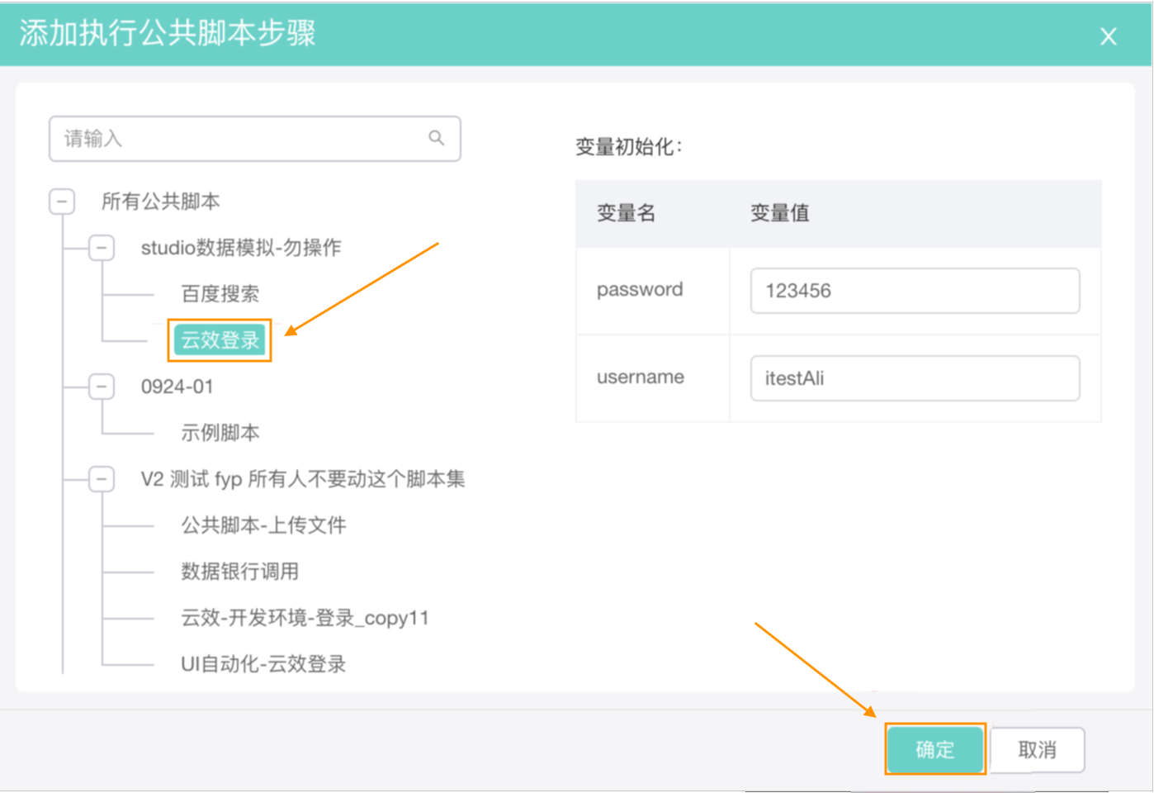
Task: Click the 变量初始化 heading
Action: pyautogui.click(x=629, y=147)
